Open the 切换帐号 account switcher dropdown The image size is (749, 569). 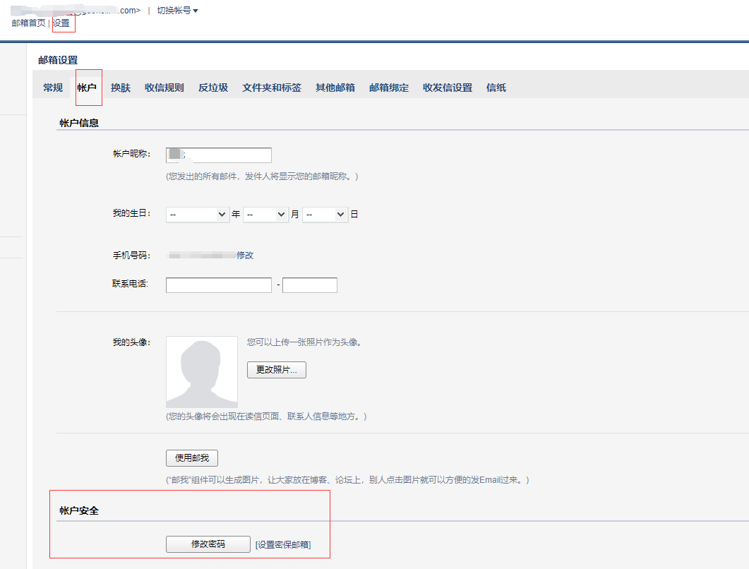tap(177, 11)
